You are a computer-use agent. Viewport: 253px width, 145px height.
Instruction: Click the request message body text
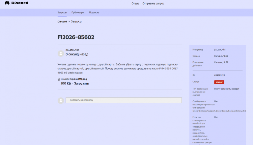tap(118, 69)
